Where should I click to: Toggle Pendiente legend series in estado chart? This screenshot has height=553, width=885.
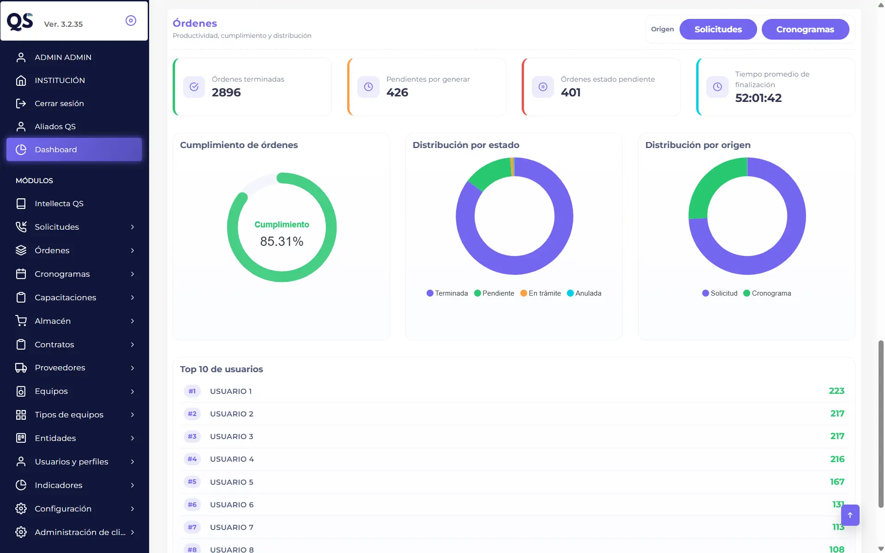(494, 293)
